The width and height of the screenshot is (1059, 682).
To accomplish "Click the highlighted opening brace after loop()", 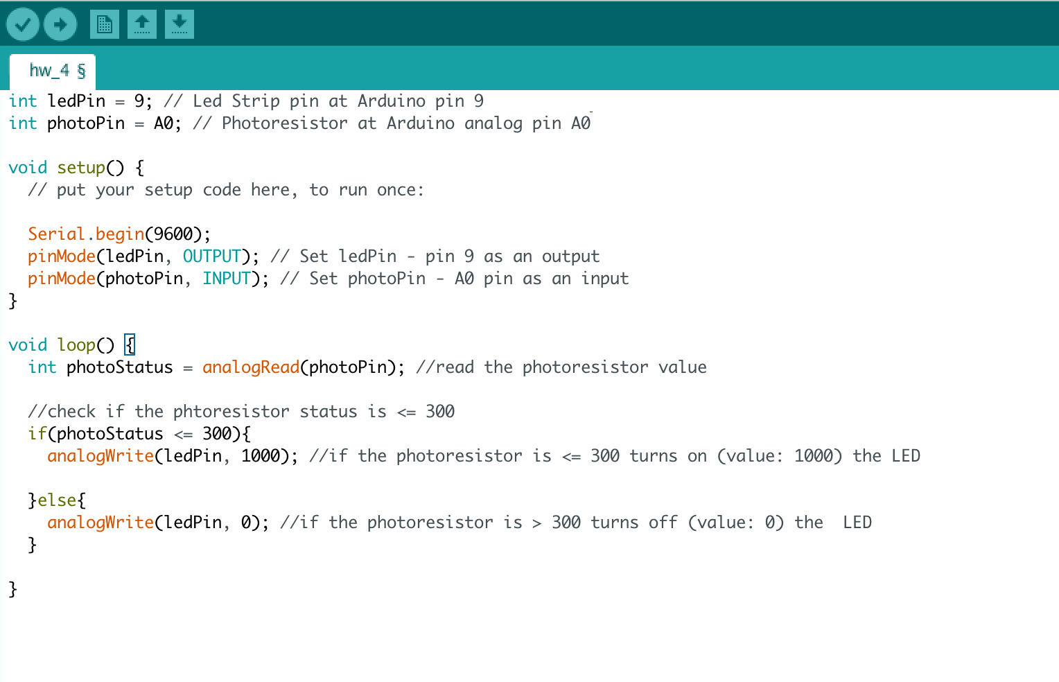I will [x=130, y=345].
